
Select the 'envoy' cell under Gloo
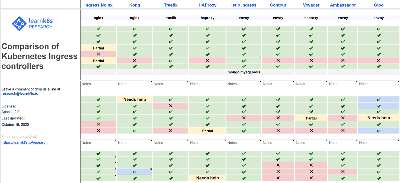[x=379, y=18]
